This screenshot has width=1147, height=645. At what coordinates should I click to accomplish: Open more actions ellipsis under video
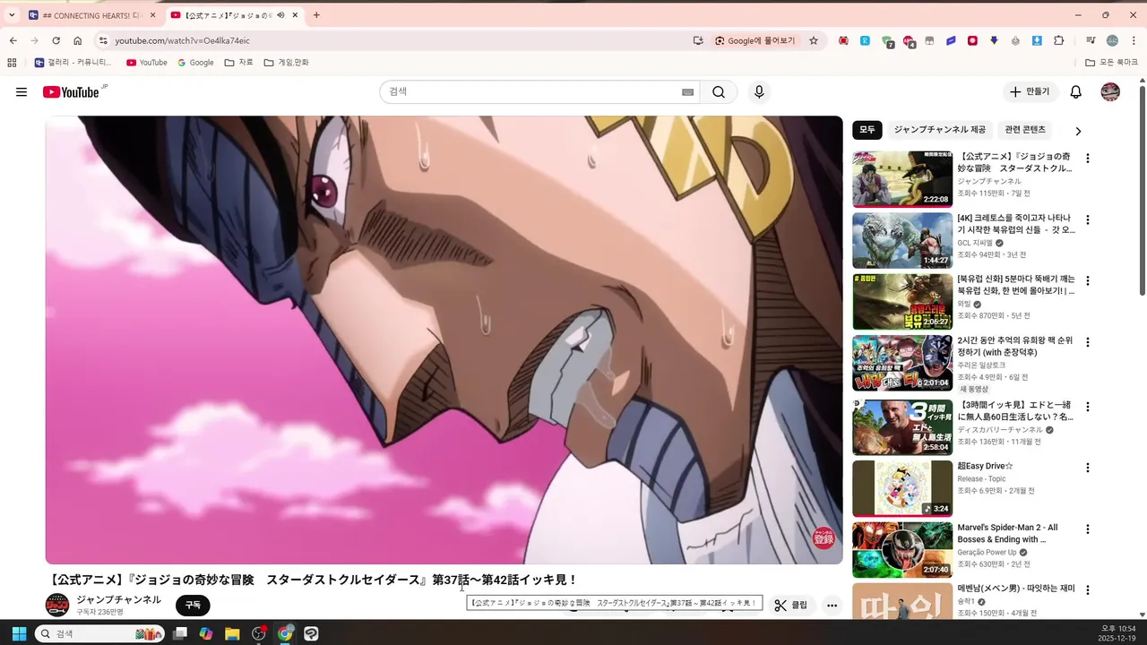(832, 606)
